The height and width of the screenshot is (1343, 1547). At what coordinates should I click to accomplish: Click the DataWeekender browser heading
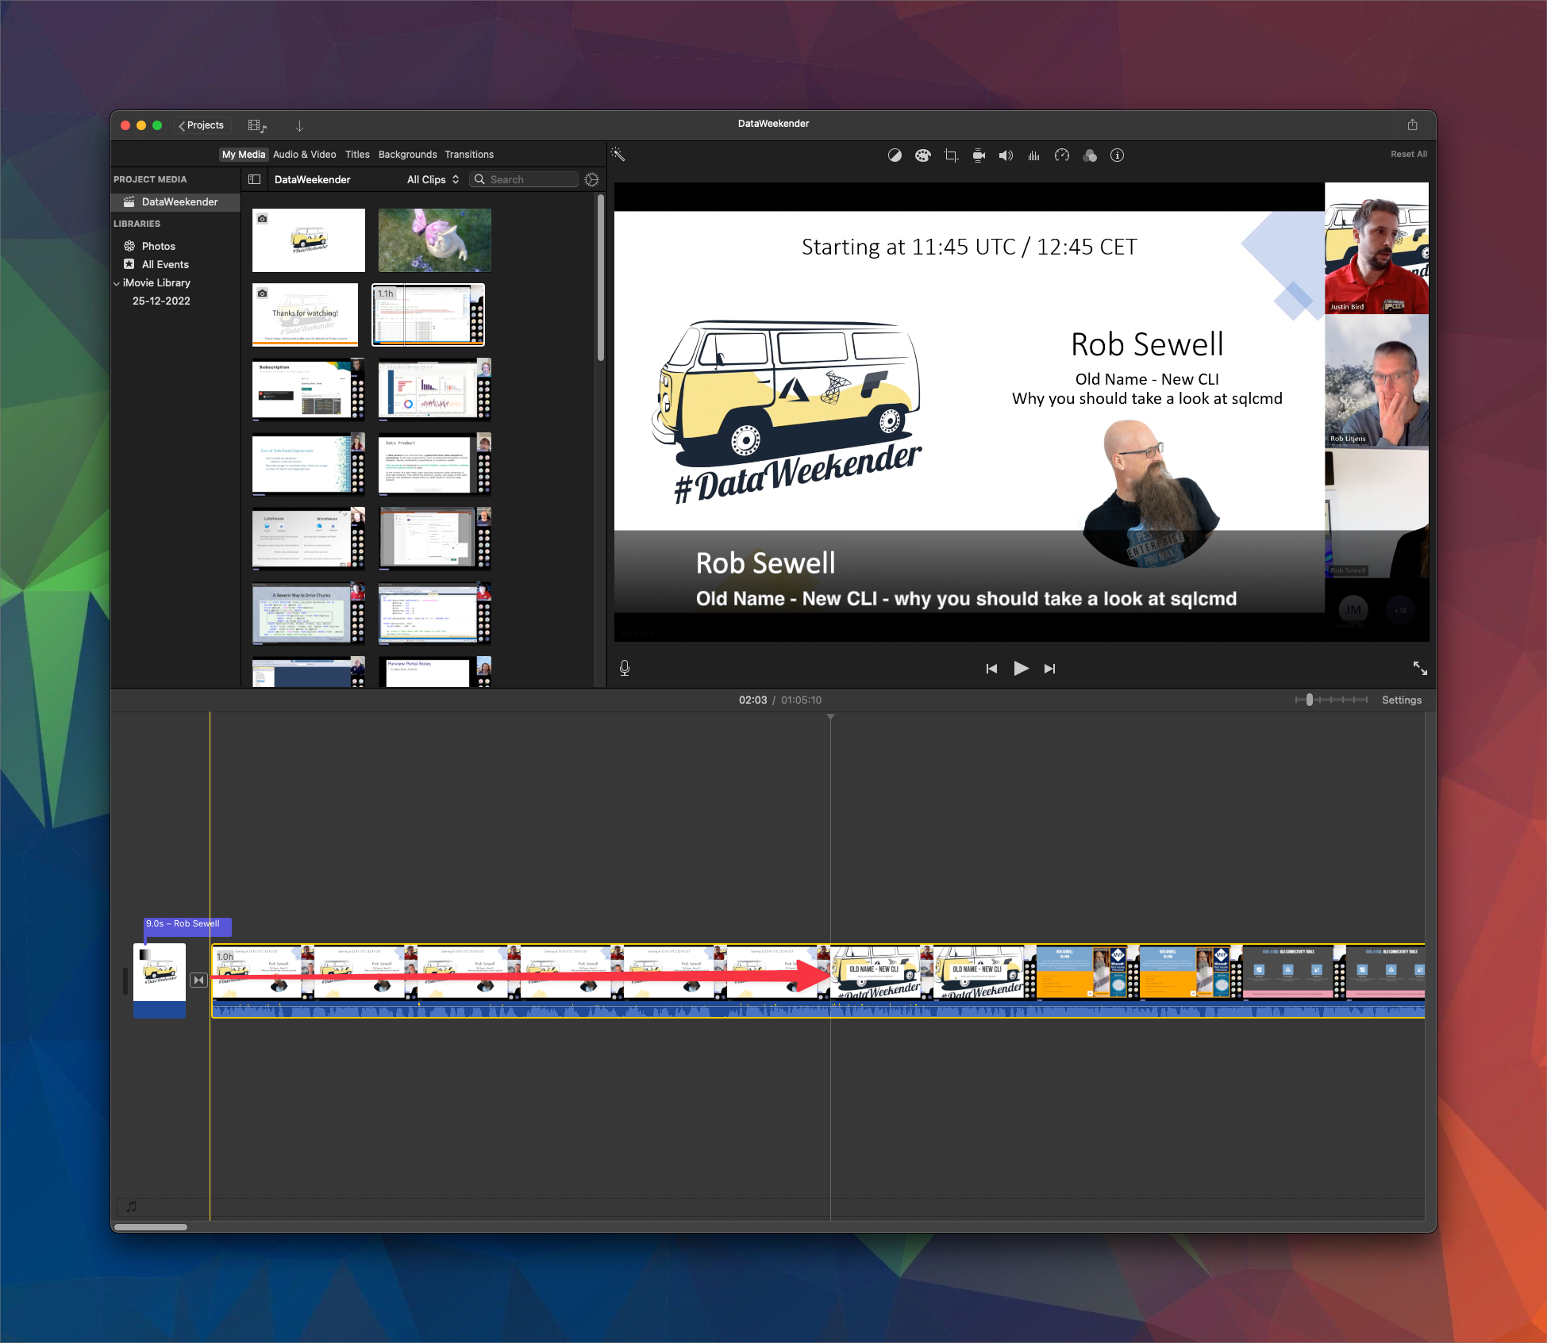(x=313, y=179)
